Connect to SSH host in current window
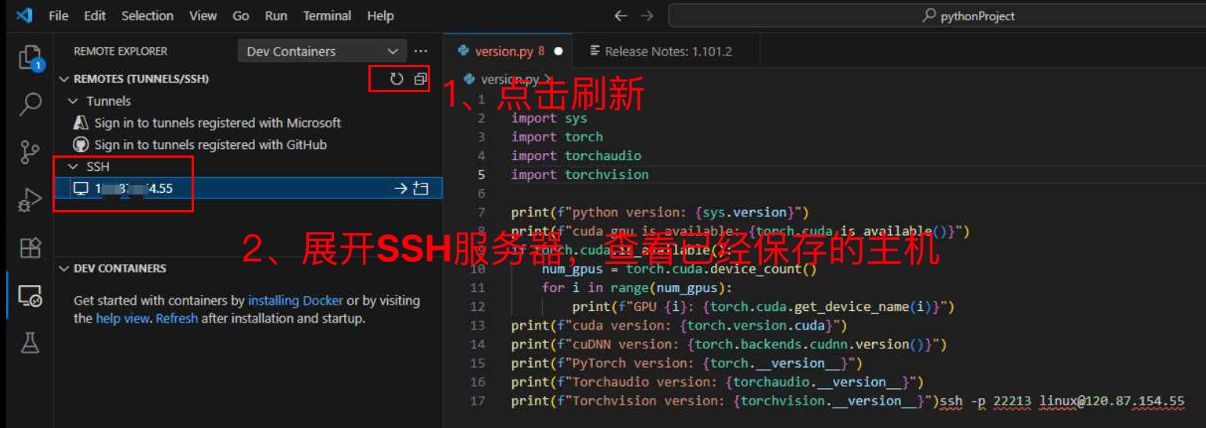 [x=400, y=188]
